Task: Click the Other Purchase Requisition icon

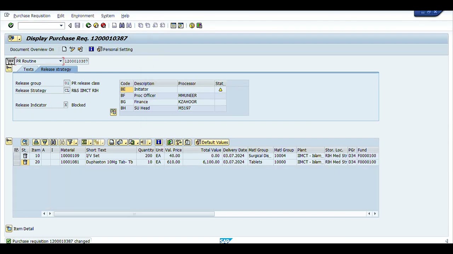Action: pyautogui.click(x=80, y=49)
